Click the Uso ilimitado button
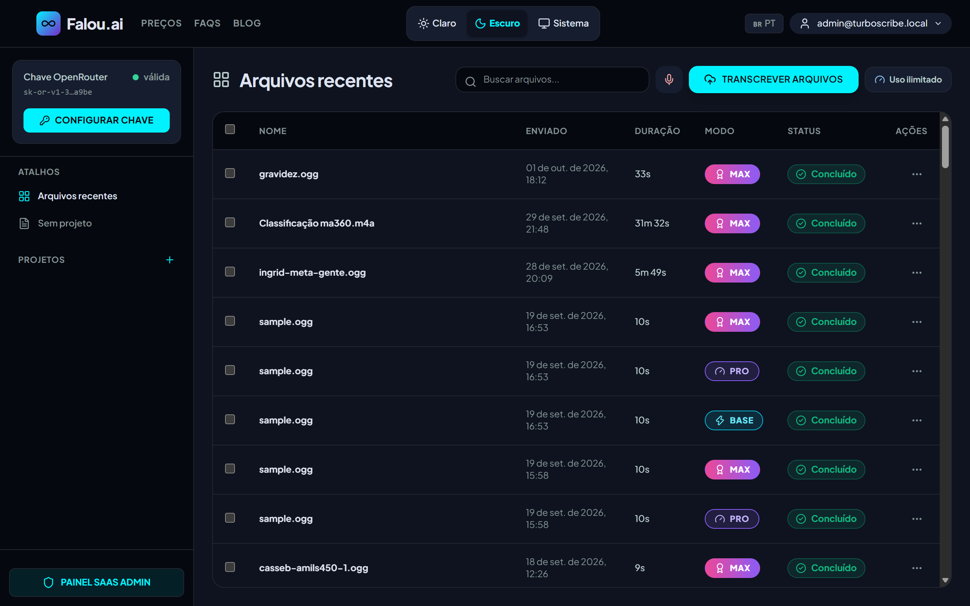Screen dimensions: 970x606 [x=908, y=80]
